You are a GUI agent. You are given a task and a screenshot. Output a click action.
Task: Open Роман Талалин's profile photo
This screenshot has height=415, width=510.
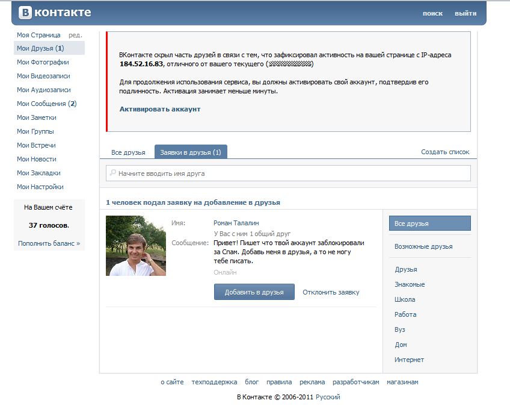tap(136, 246)
